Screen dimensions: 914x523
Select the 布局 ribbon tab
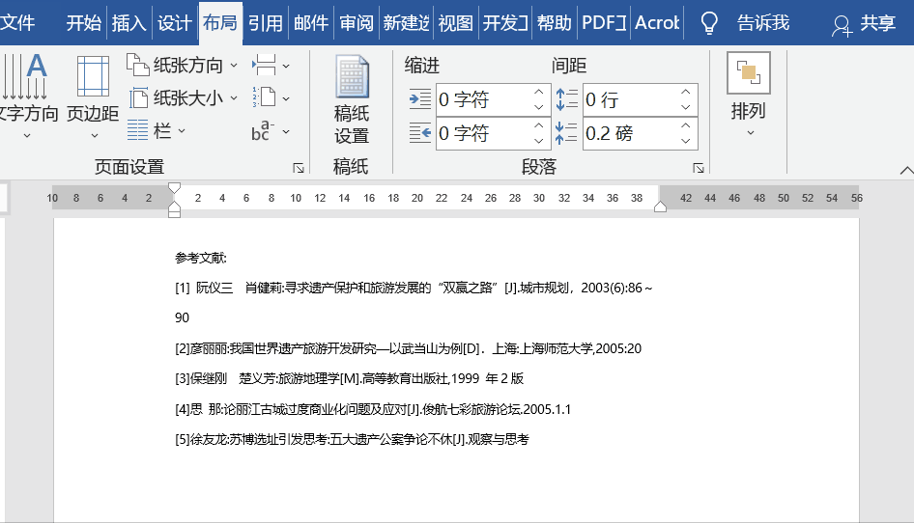(220, 23)
